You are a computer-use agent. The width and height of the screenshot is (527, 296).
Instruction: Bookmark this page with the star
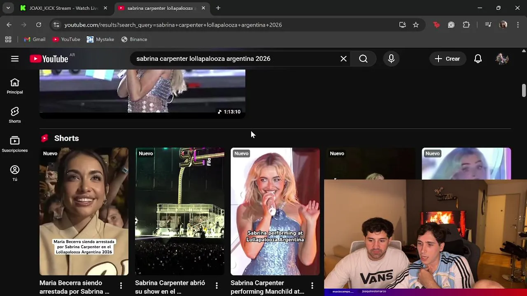416,25
